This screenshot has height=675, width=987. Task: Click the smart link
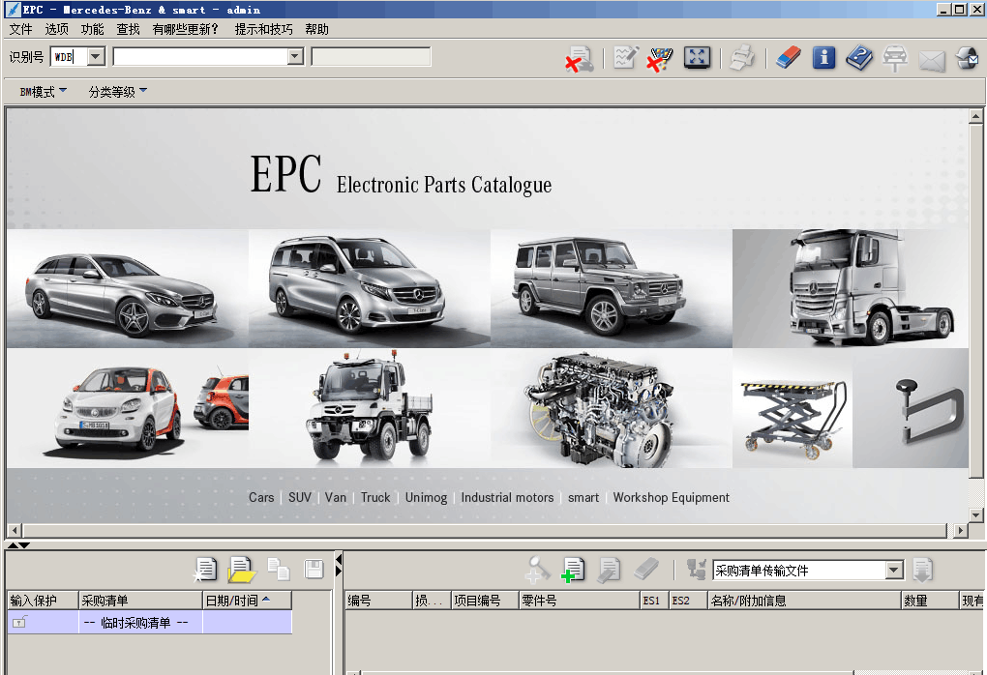583,498
